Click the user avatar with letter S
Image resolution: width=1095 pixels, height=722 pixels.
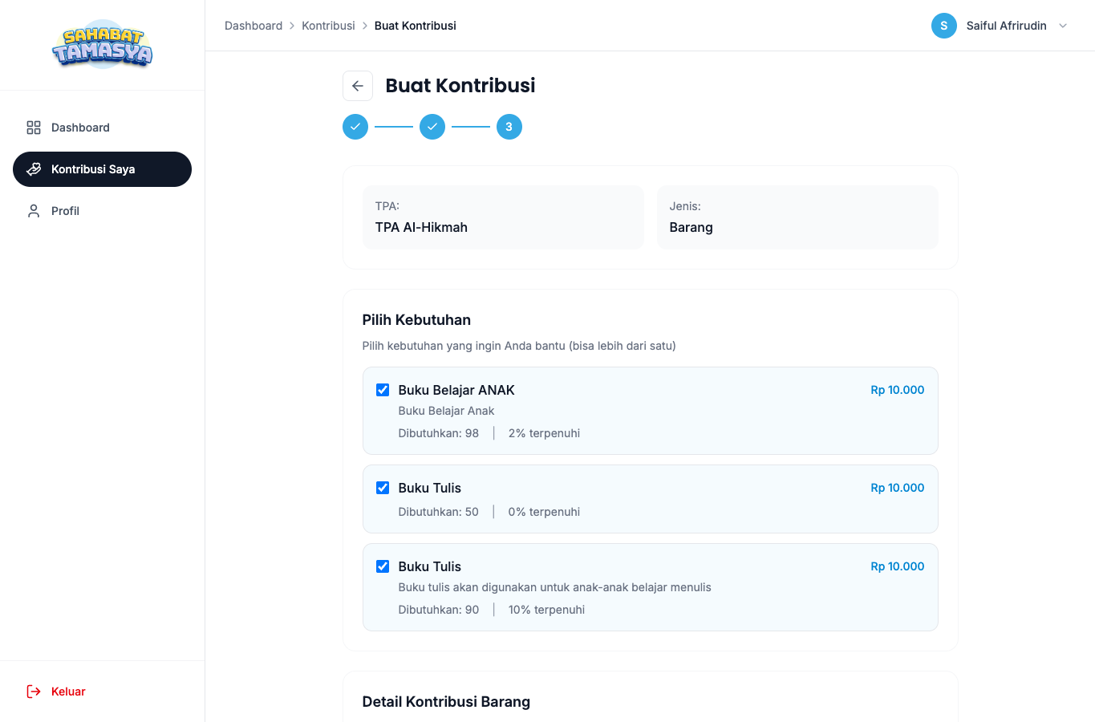[944, 26]
